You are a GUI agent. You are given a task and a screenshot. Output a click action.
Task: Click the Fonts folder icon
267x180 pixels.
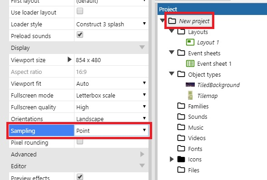click(181, 149)
